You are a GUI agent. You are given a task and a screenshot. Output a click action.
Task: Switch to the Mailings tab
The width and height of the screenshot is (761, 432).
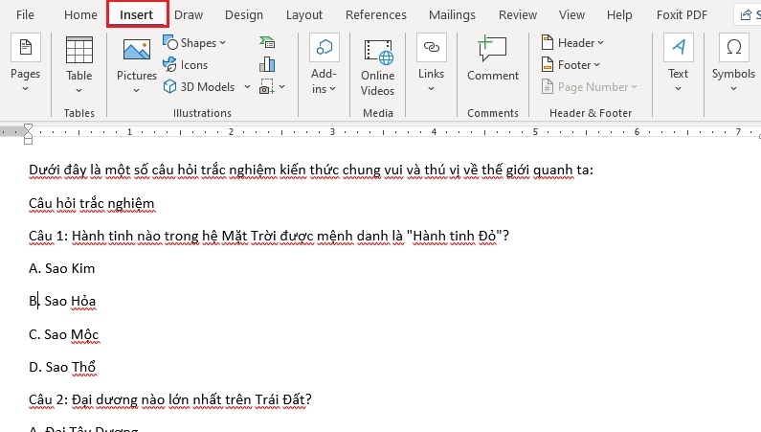[452, 15]
